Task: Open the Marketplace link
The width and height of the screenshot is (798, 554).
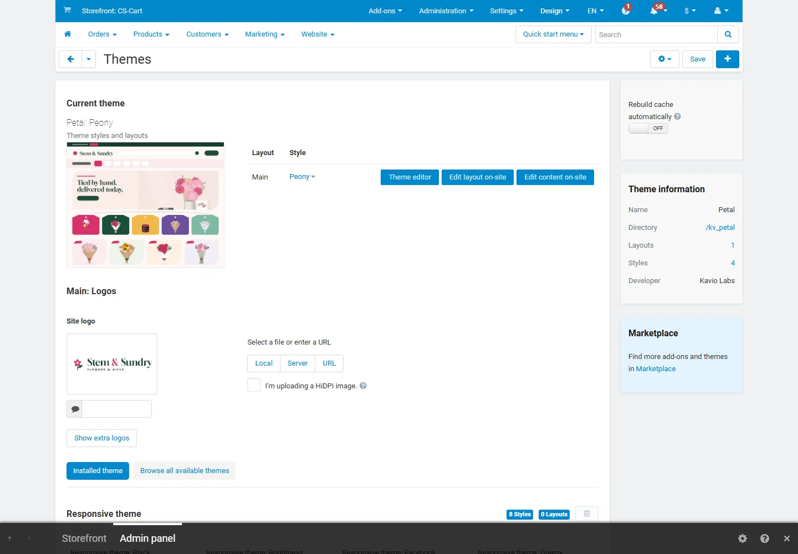Action: (x=656, y=369)
